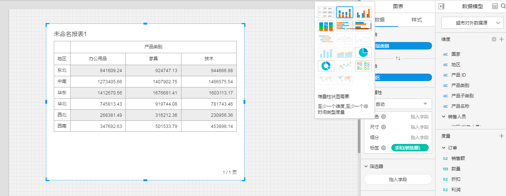Collapse the 订单 measure group
This screenshot has width=506, height=196.
point(444,148)
